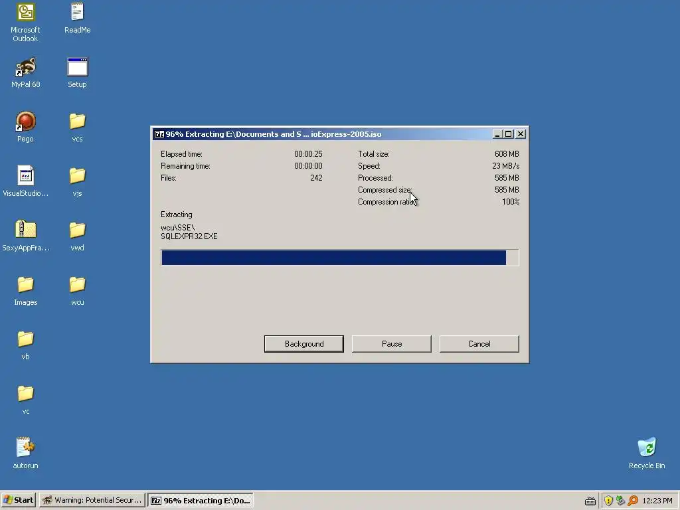Open the Start menu
This screenshot has width=680, height=510.
pyautogui.click(x=18, y=501)
